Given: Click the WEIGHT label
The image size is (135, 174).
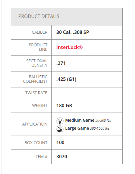Looking at the screenshot, I should (x=40, y=105).
